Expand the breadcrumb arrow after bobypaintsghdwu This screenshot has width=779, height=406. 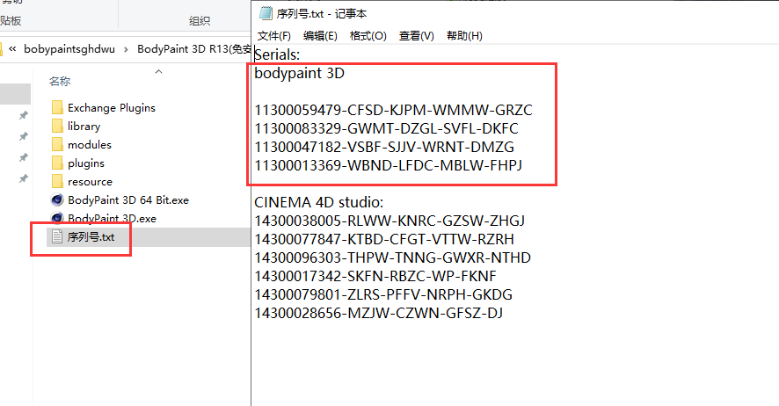[126, 49]
